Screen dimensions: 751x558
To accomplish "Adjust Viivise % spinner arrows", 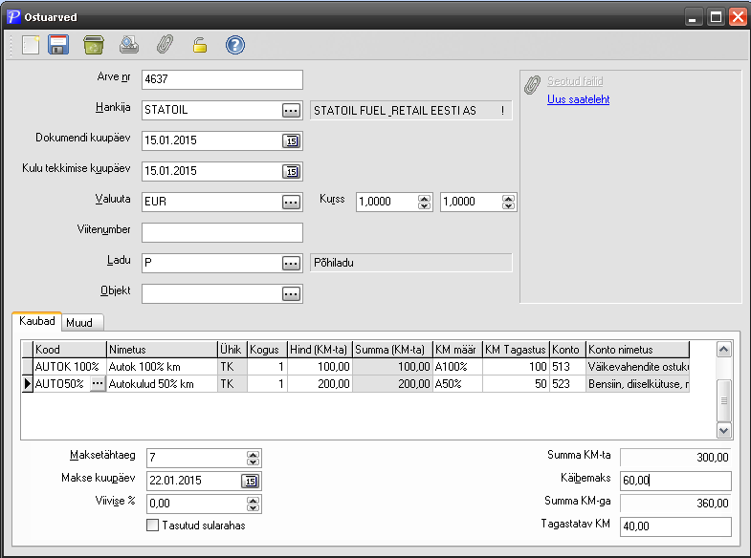I will pos(253,504).
